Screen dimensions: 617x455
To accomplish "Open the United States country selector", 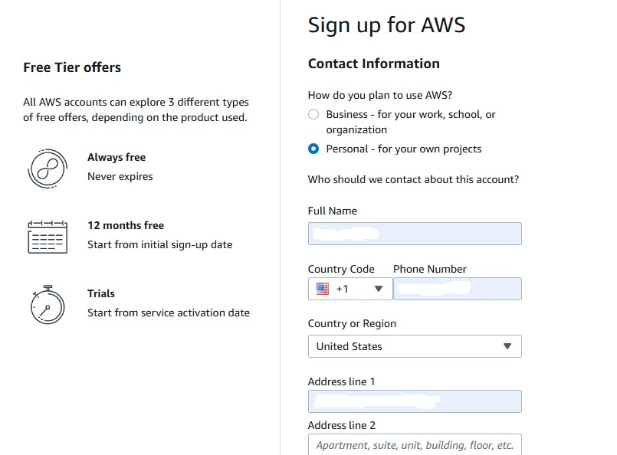I will [415, 346].
